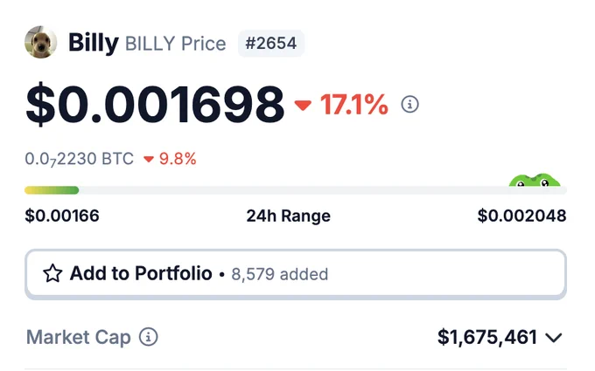Click the 24h low value $0.00166

pyautogui.click(x=62, y=216)
